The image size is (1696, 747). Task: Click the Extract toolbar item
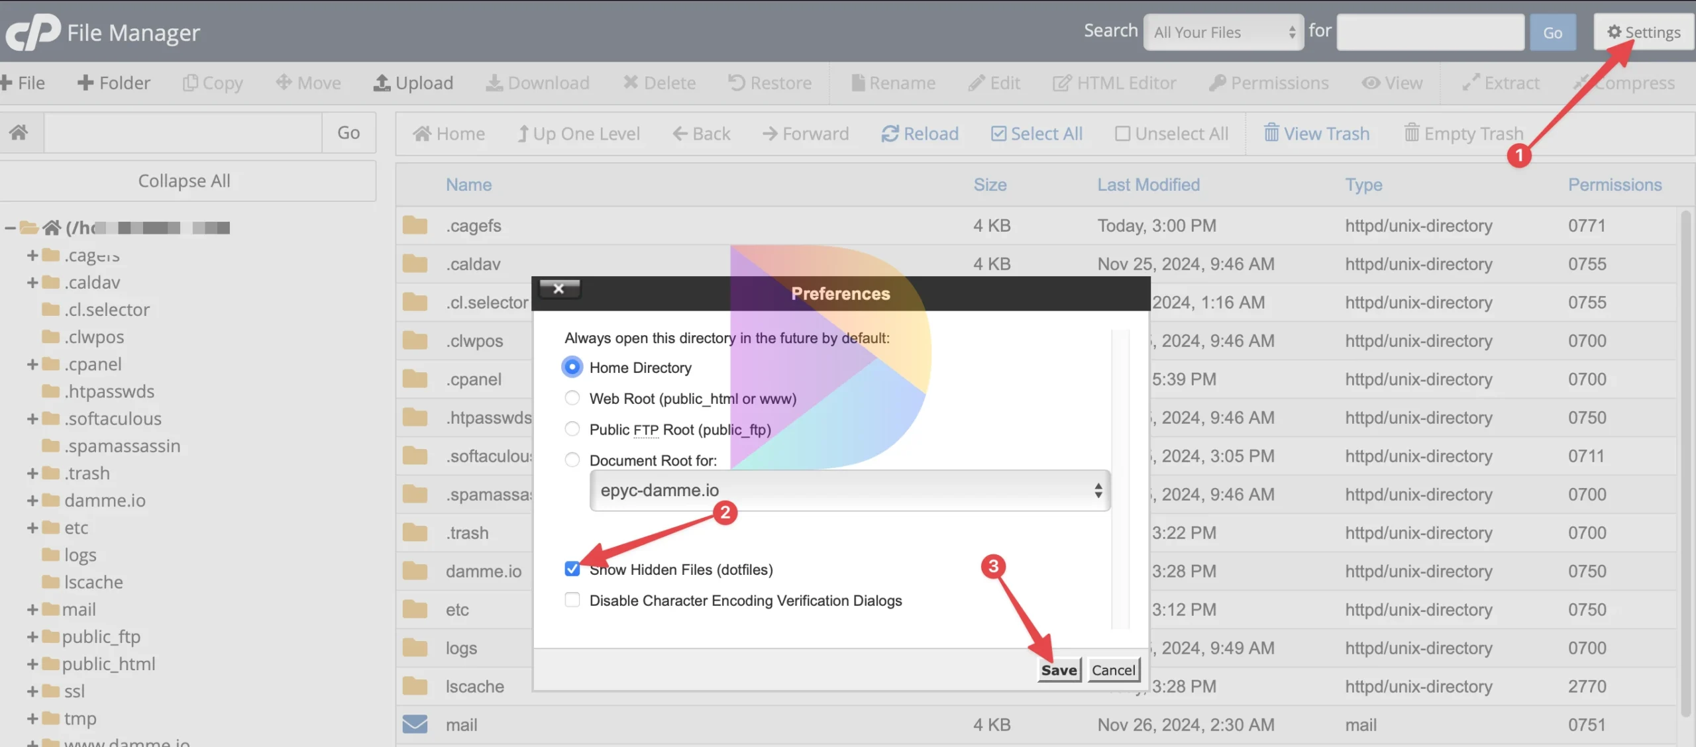coord(1501,83)
